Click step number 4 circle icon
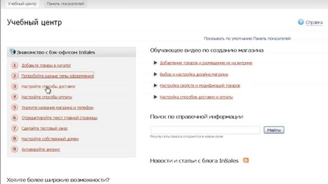This screenshot has height=184, width=328. 14,97
